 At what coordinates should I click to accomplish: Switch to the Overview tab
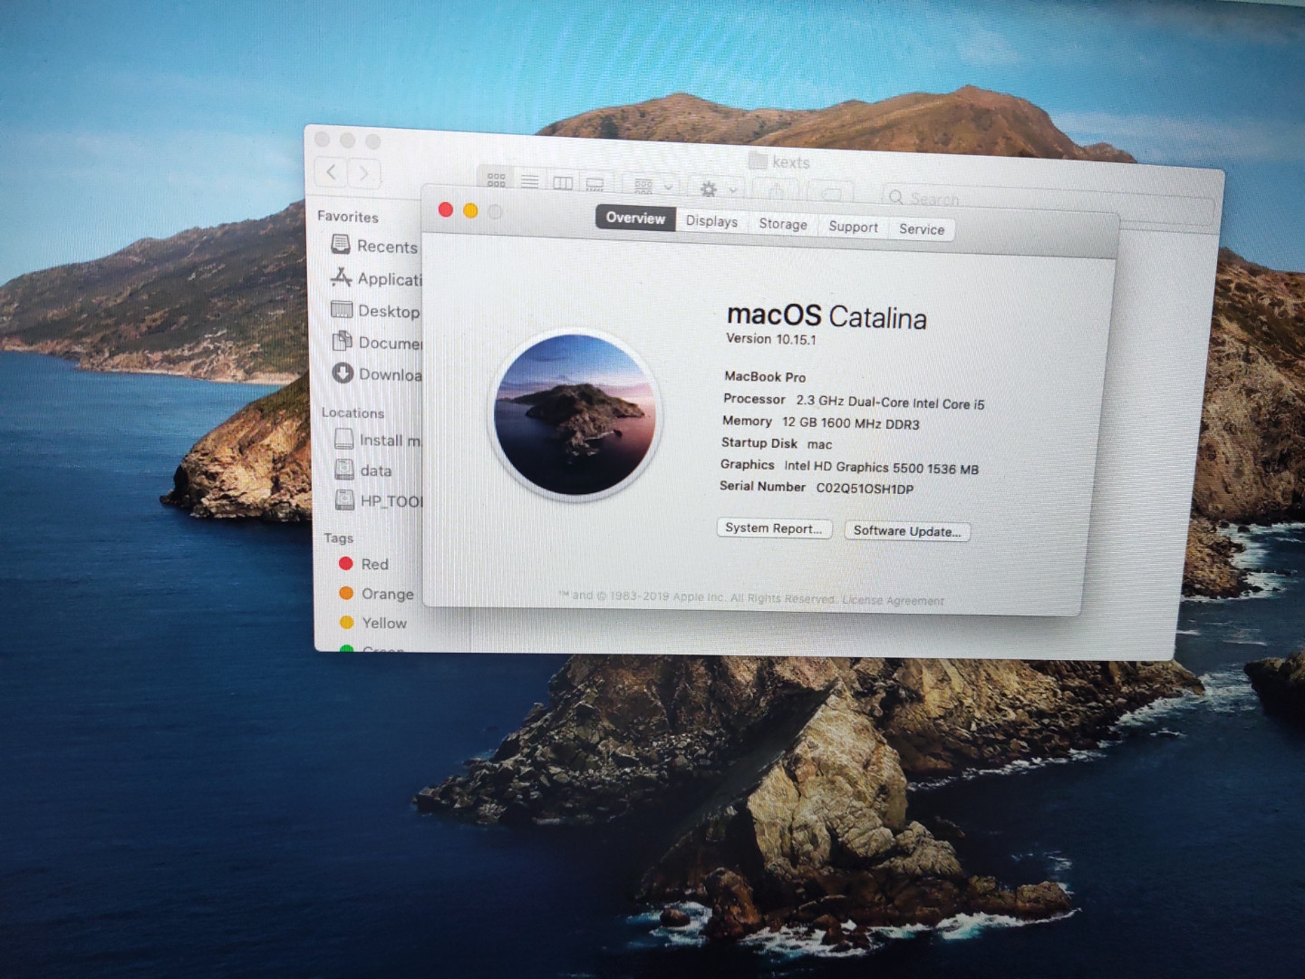635,218
